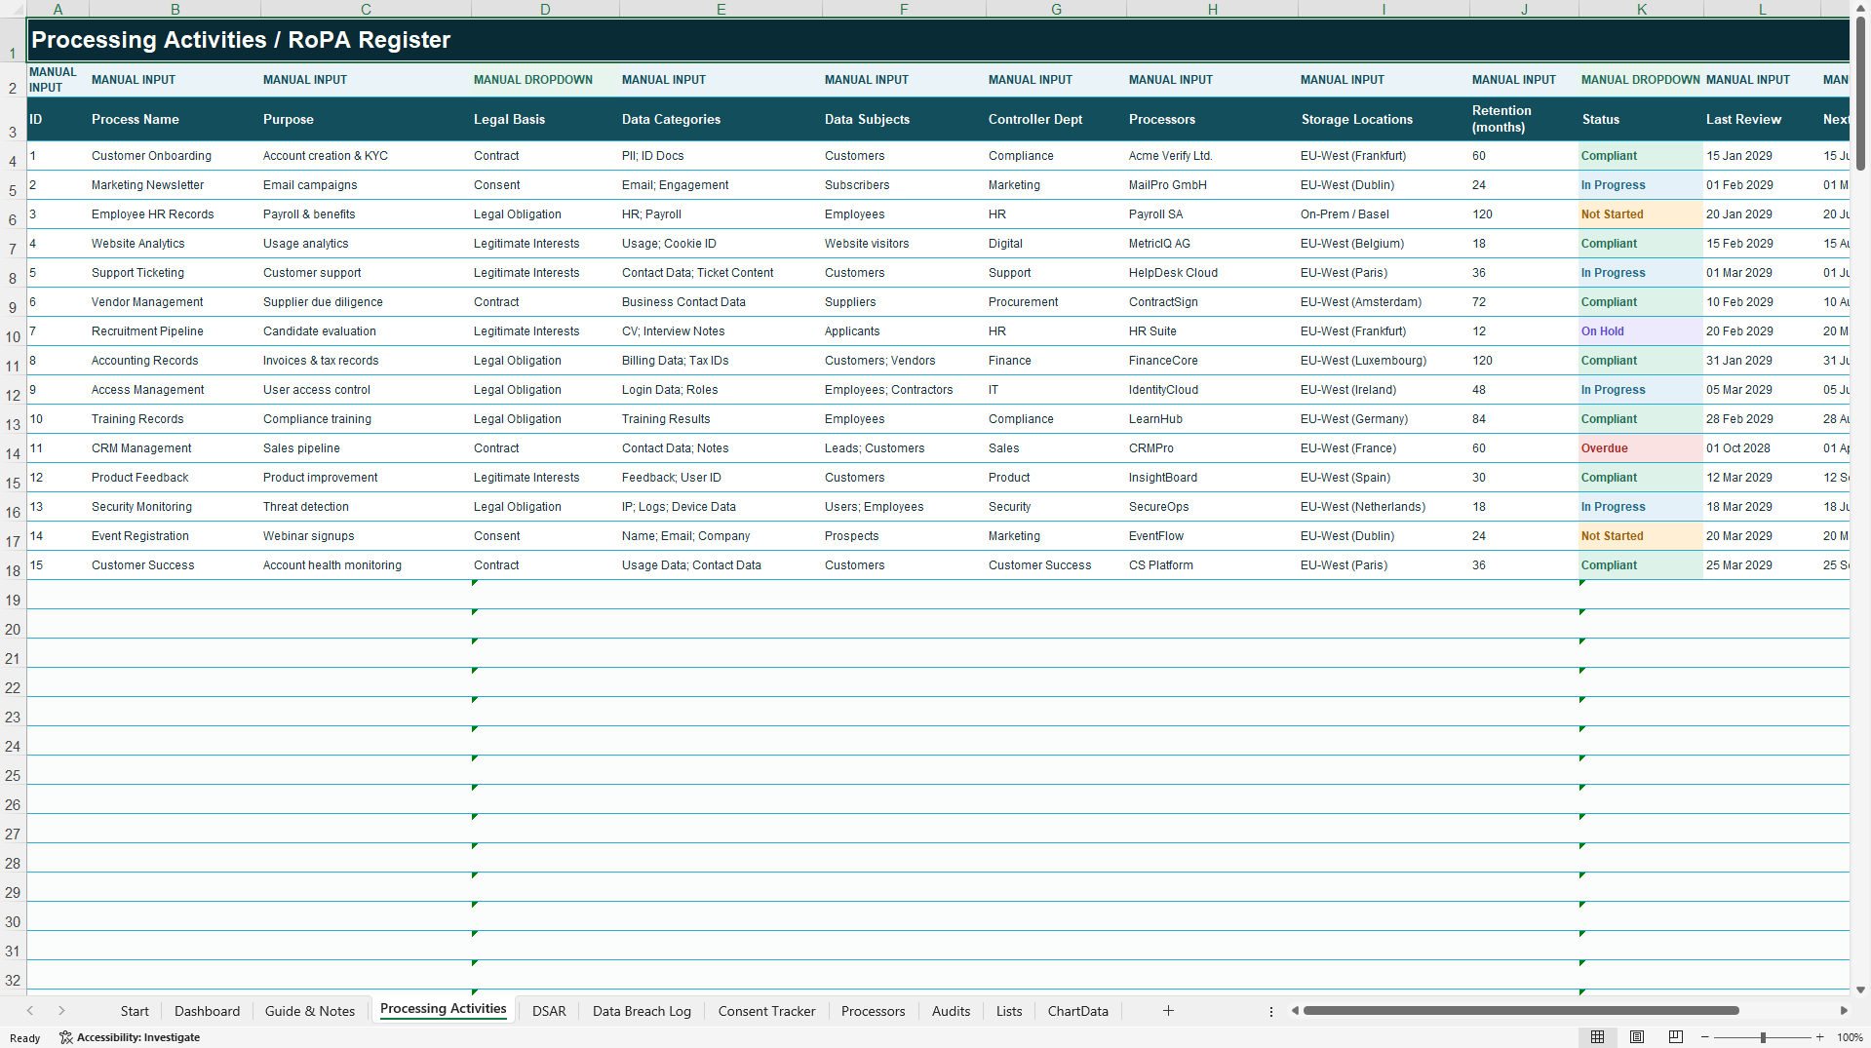1871x1048 pixels.
Task: Open the Processors sheet tab
Action: 873,1011
